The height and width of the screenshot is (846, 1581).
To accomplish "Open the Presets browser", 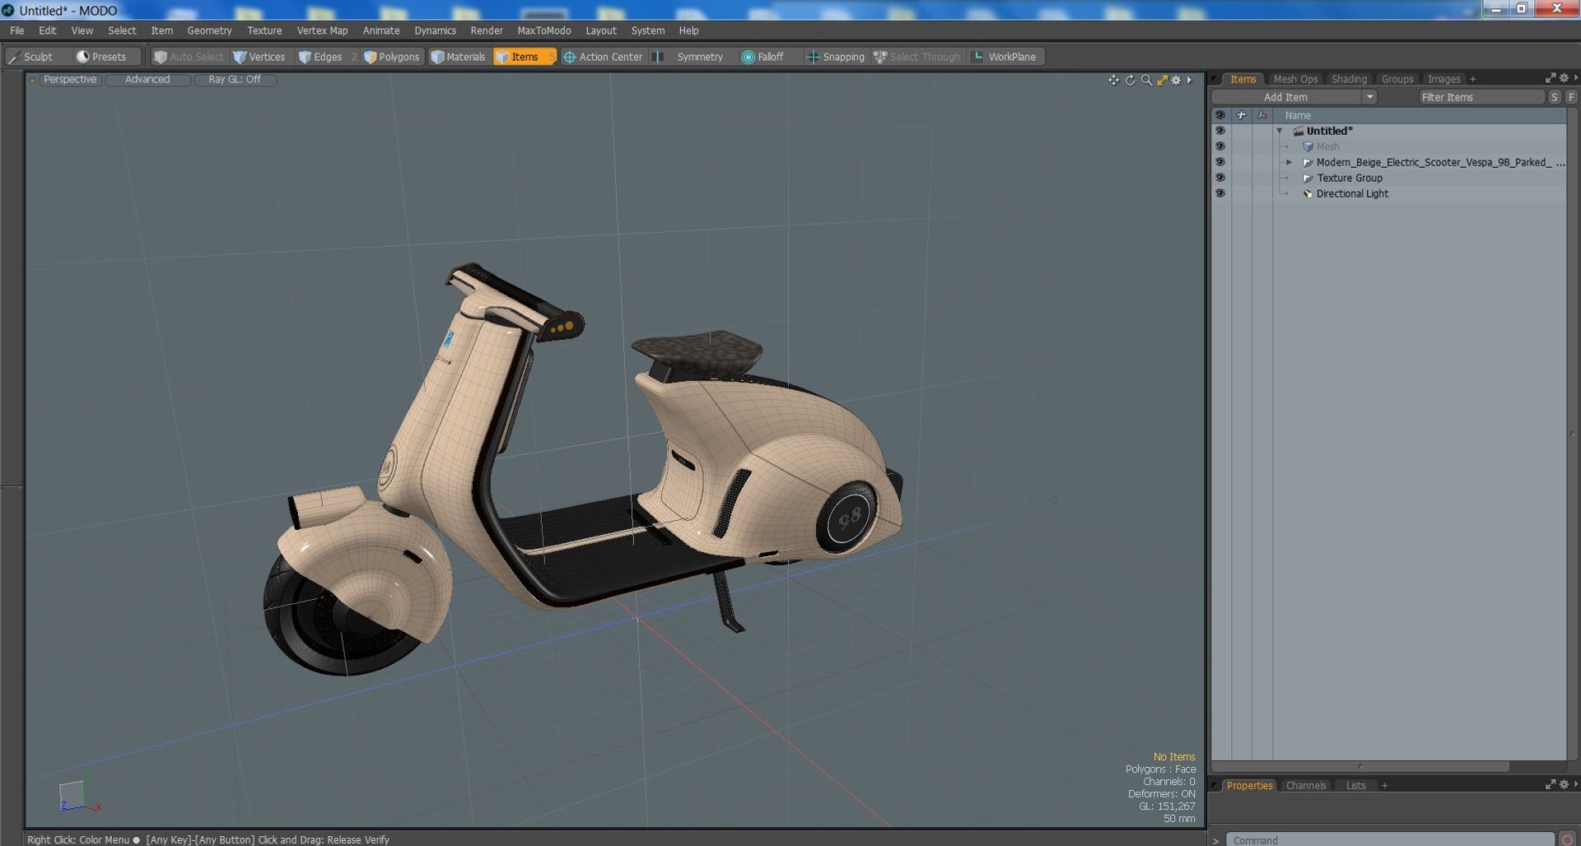I will coord(101,57).
